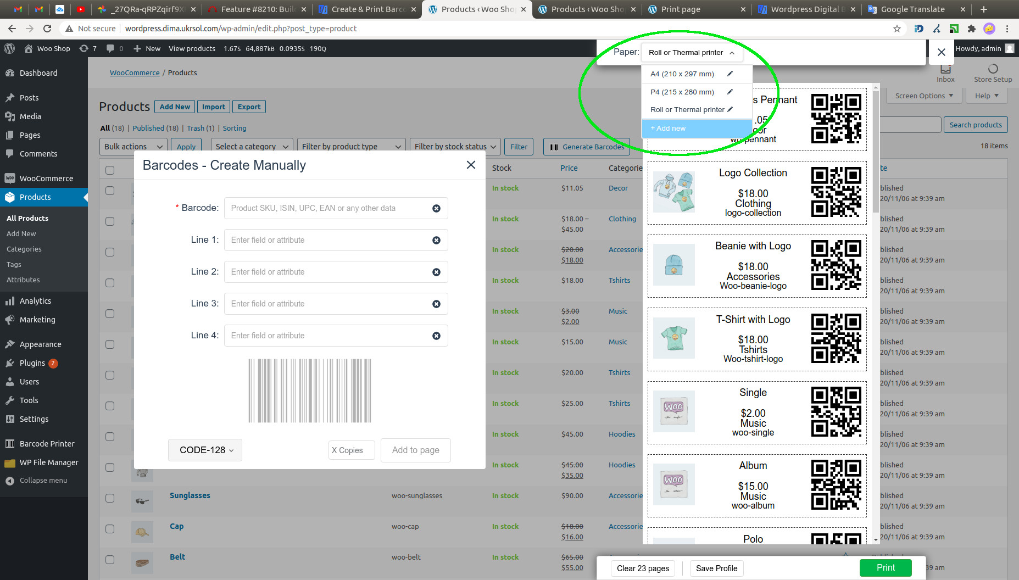Viewport: 1019px width, 580px height.
Task: Open a new browser tab
Action: point(984,9)
